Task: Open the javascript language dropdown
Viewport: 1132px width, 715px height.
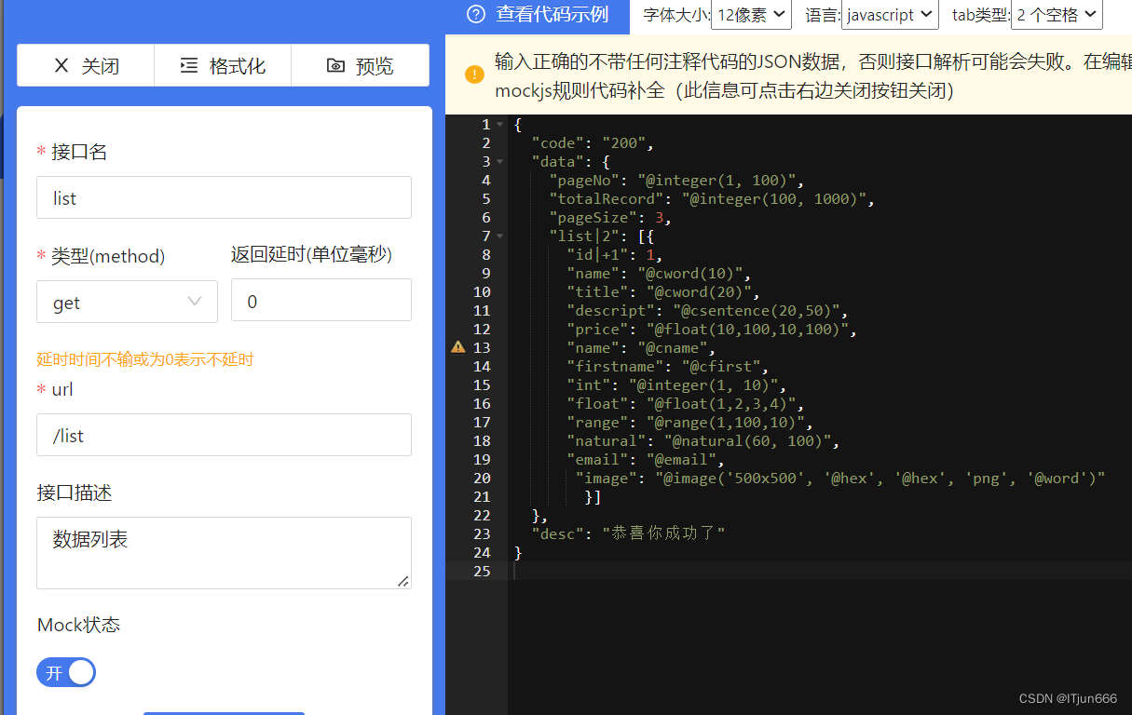Action: click(x=889, y=15)
